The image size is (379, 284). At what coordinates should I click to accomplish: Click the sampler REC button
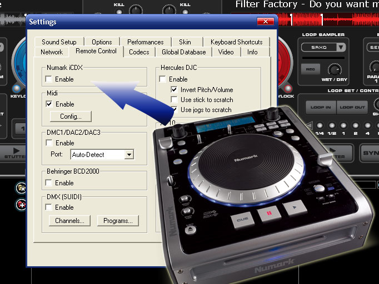coord(311,69)
